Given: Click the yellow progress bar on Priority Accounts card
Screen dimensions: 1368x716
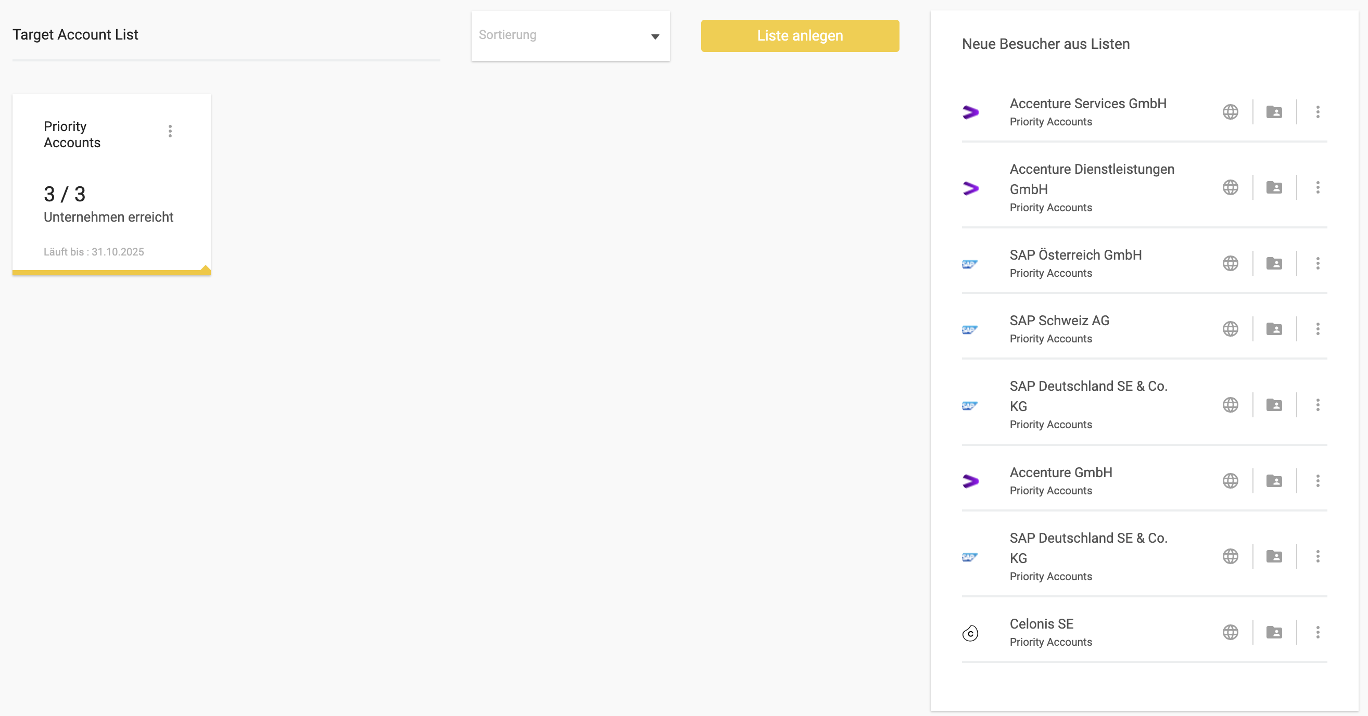Looking at the screenshot, I should (111, 273).
